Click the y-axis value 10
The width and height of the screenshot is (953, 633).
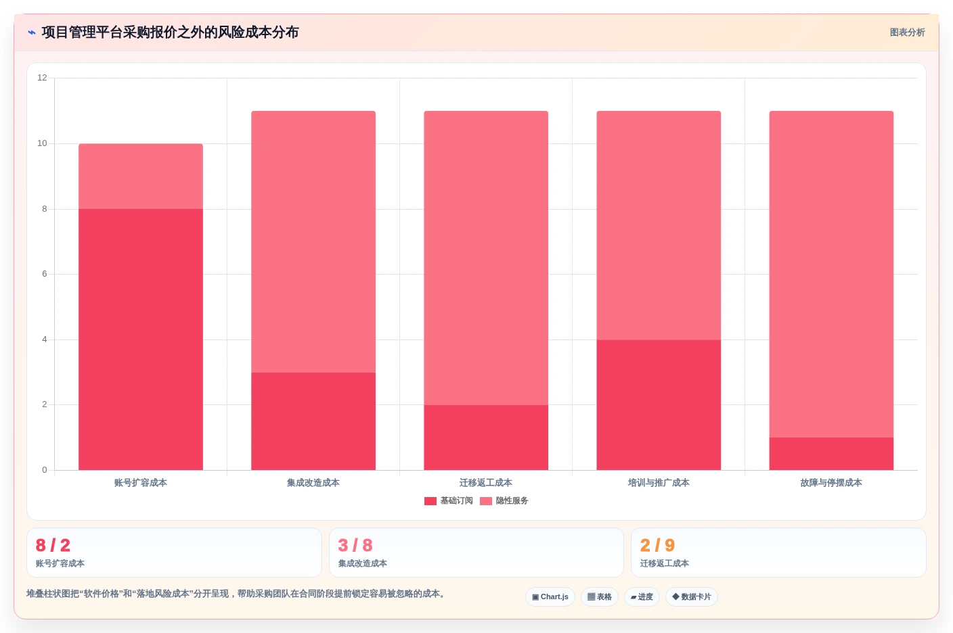42,143
